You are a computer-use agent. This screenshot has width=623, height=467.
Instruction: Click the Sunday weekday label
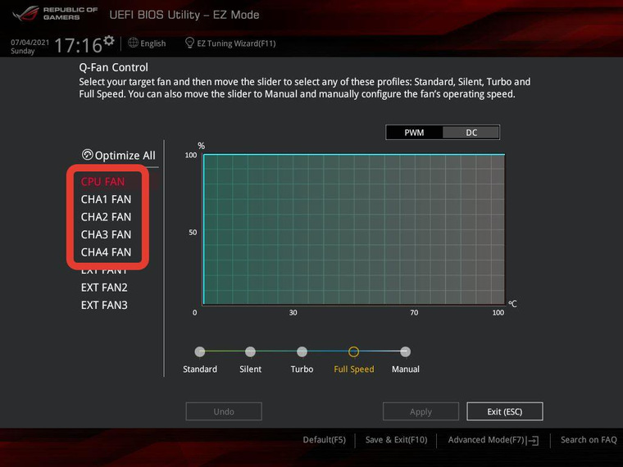(x=23, y=52)
